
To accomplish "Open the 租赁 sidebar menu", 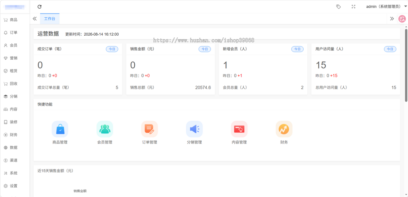I will click(15, 71).
